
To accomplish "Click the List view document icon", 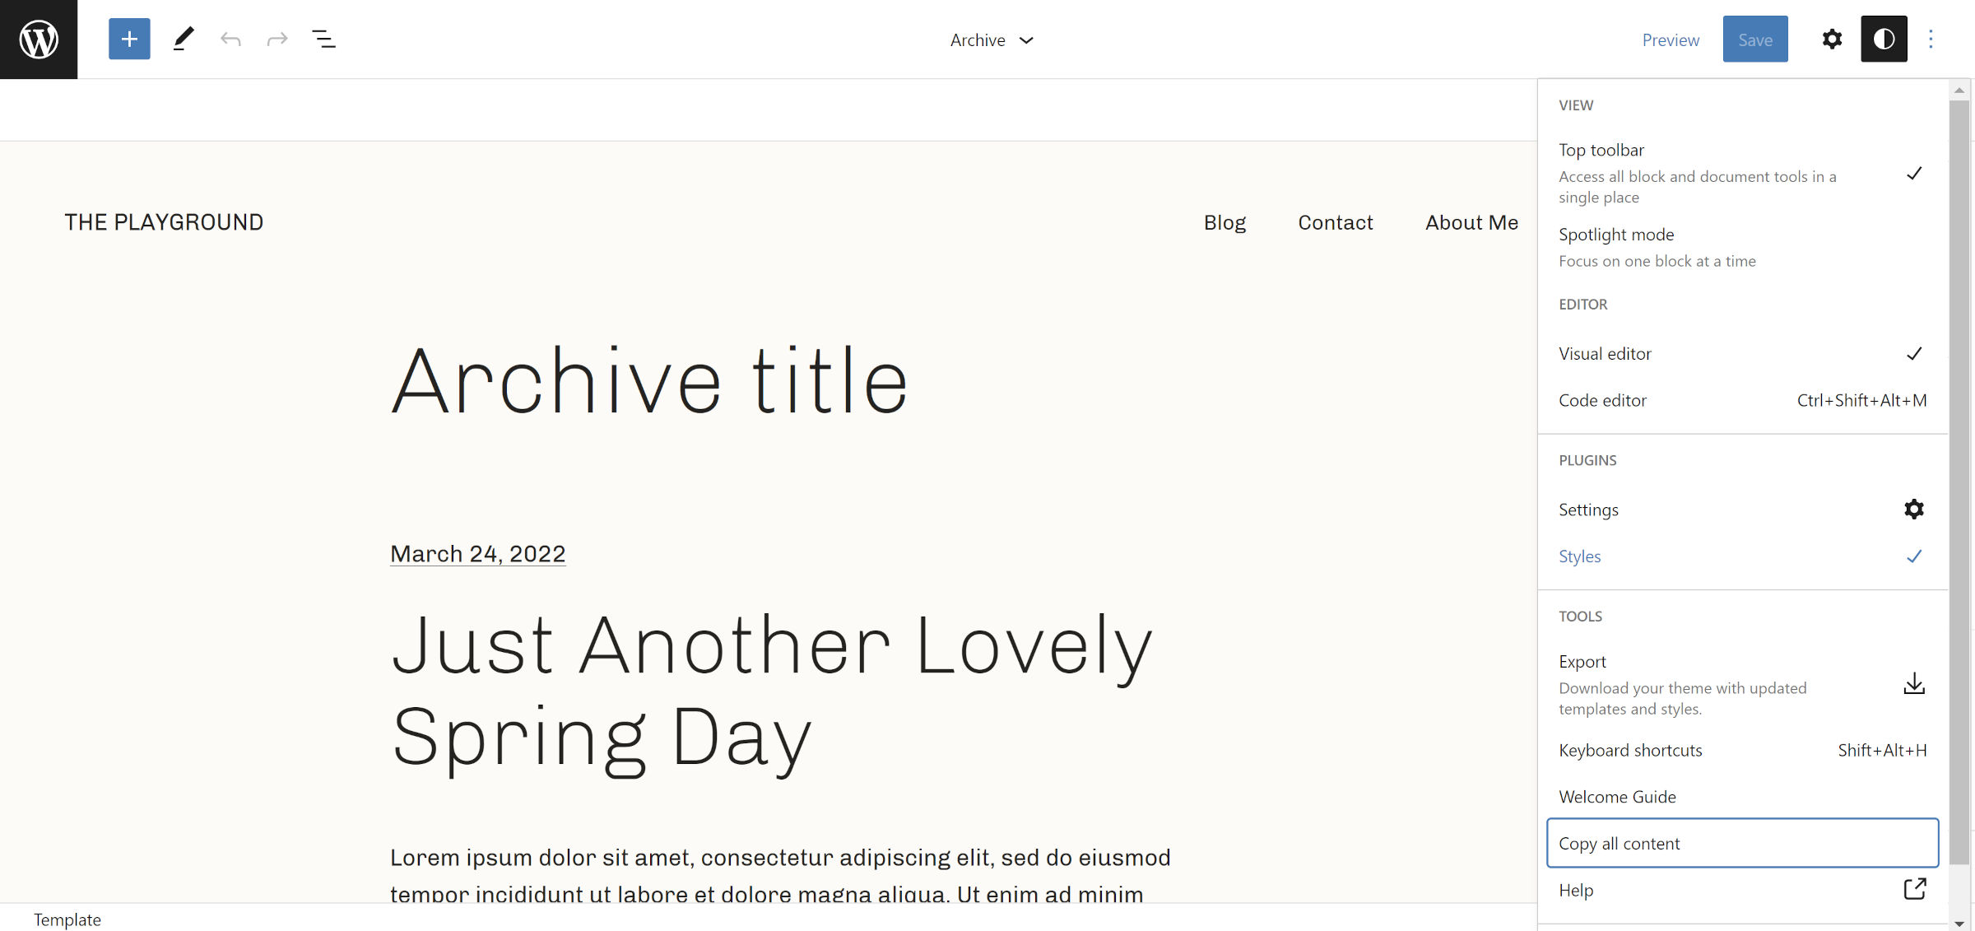I will coord(323,39).
